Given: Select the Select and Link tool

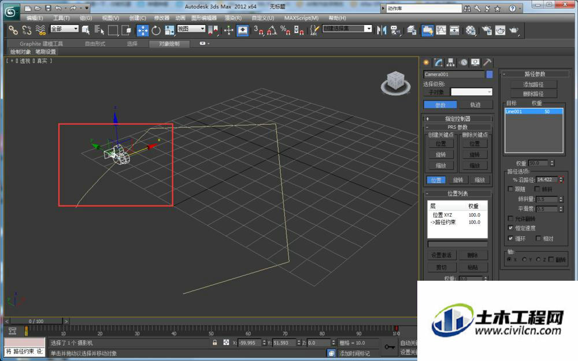Looking at the screenshot, I should 13,30.
